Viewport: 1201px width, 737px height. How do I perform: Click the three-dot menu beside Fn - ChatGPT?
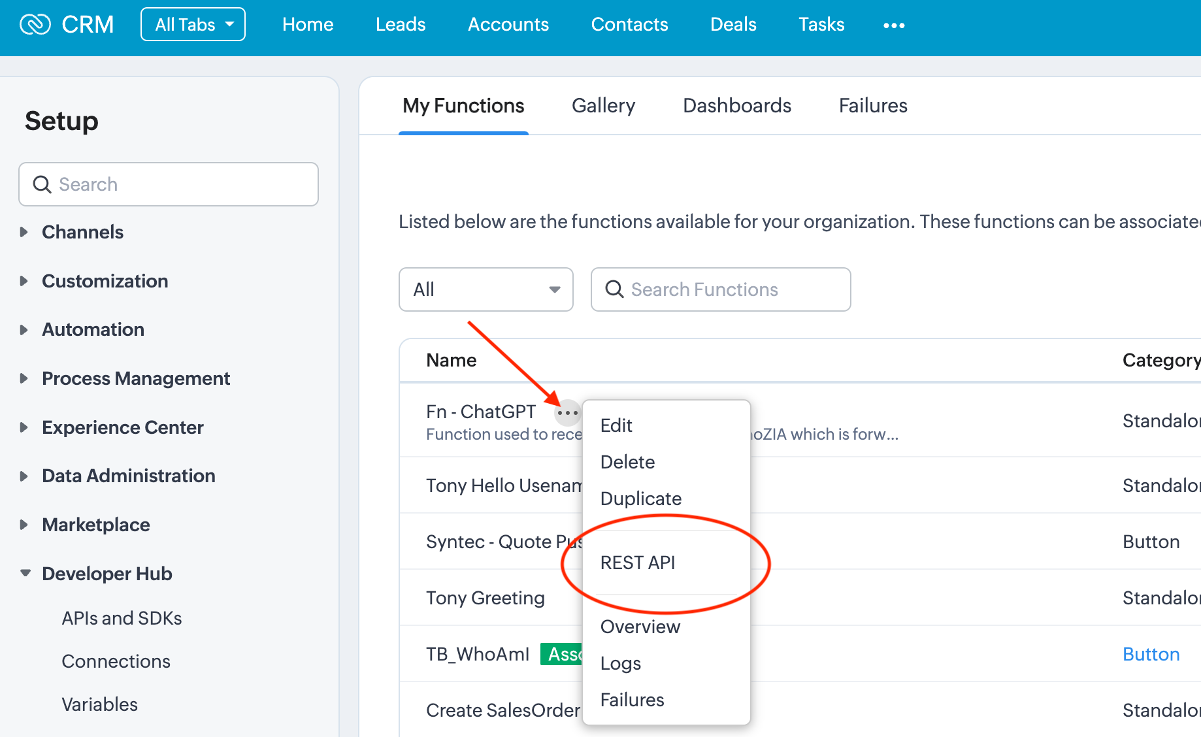pyautogui.click(x=567, y=413)
